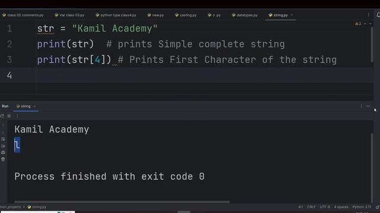
Task: Click line number 1 in gutter
Action: pos(9,28)
